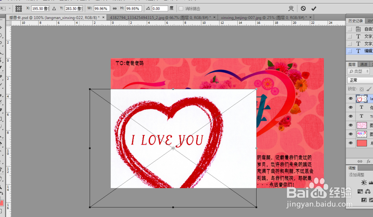This screenshot has width=373, height=217.
Task: Open the tool preset picker arrow
Action: [x=10, y=9]
